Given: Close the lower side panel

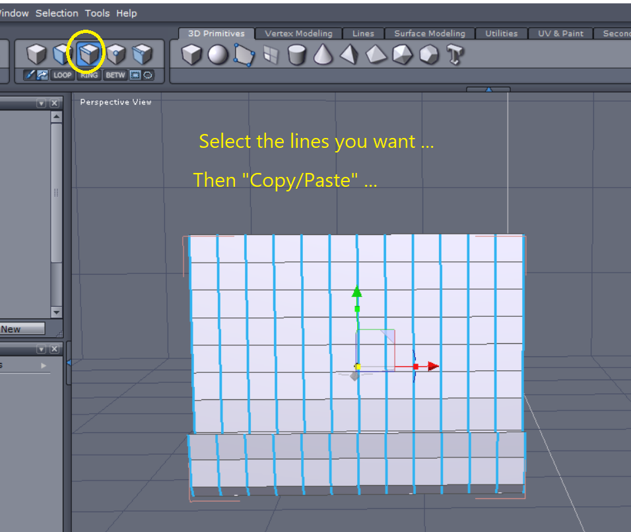Looking at the screenshot, I should click(x=55, y=349).
